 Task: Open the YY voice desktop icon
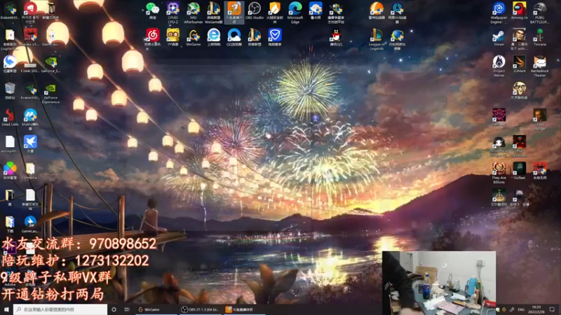coord(173,38)
